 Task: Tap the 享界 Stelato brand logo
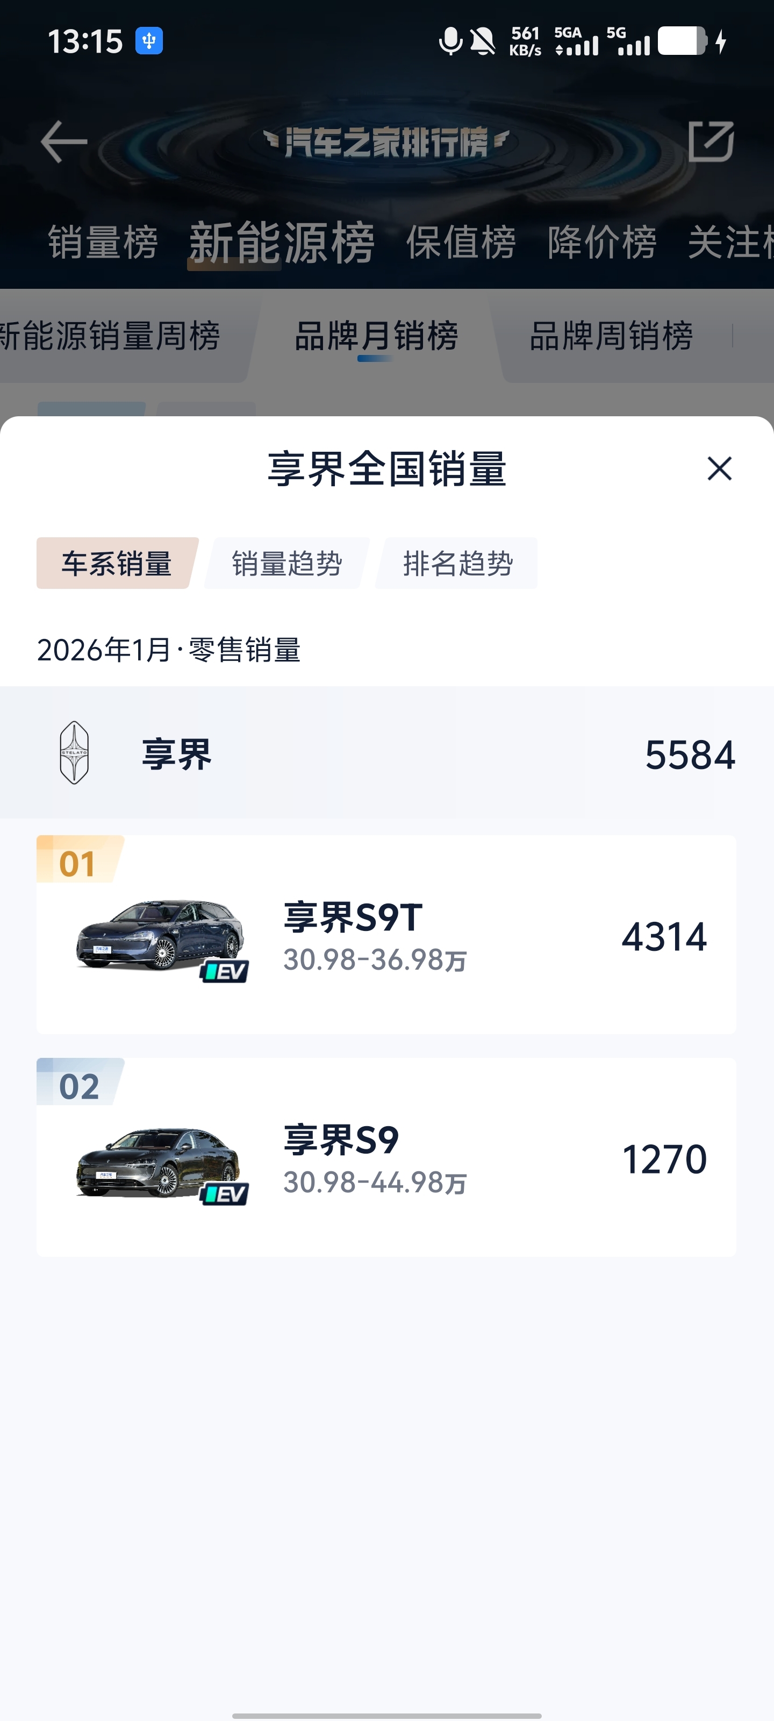coord(74,752)
